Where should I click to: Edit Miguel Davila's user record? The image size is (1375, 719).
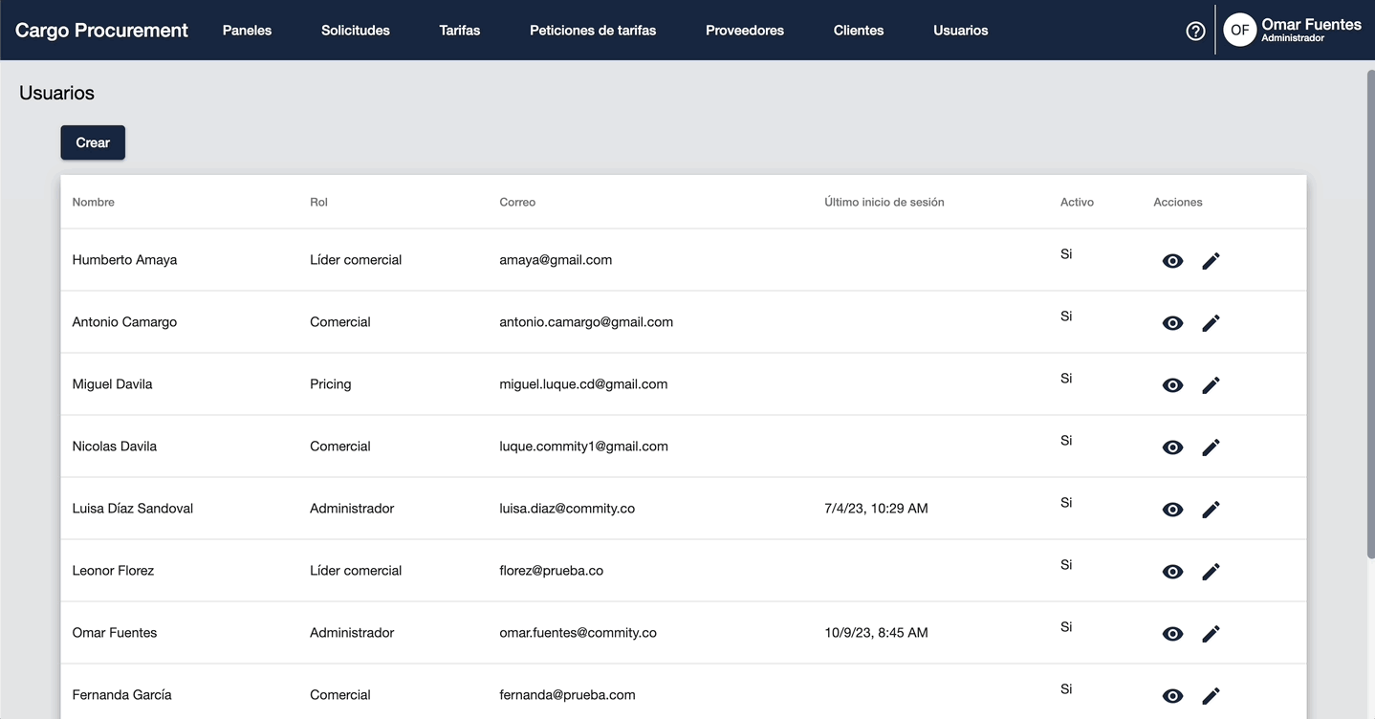1211,385
